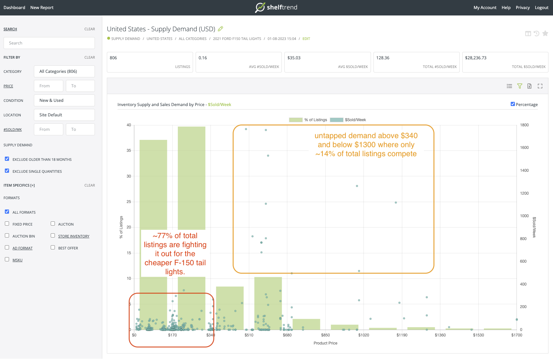The width and height of the screenshot is (553, 359).
Task: Click the Logout link
Action: point(541,7)
